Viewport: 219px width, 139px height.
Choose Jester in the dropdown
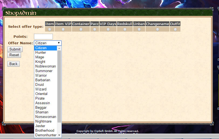pos(46,126)
